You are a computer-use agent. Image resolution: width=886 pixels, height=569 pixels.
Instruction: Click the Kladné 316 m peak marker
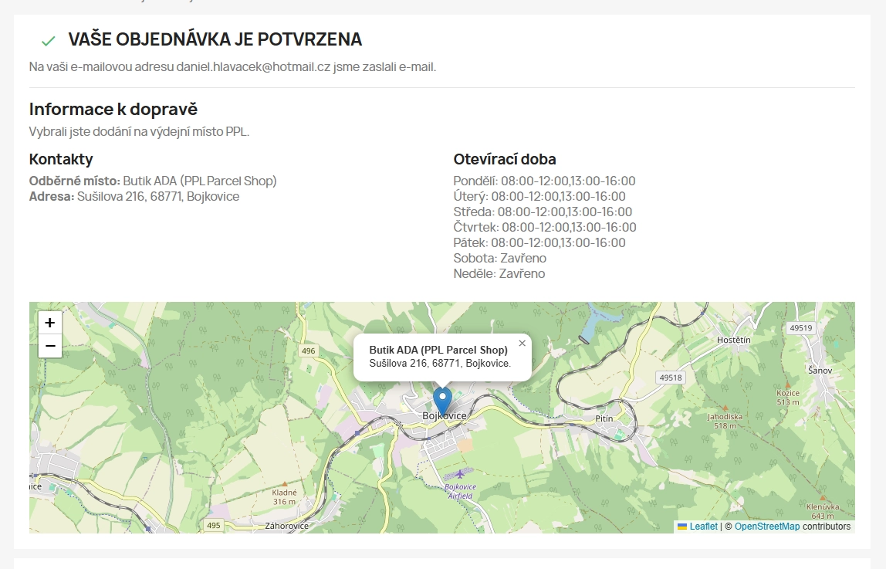click(285, 483)
